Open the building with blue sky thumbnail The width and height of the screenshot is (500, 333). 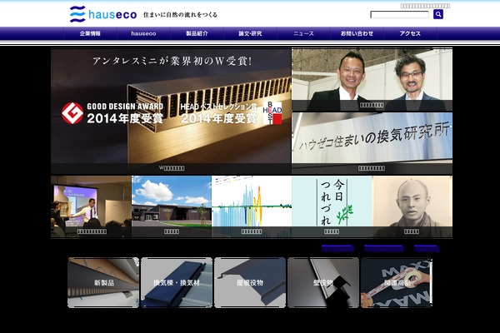171,206
